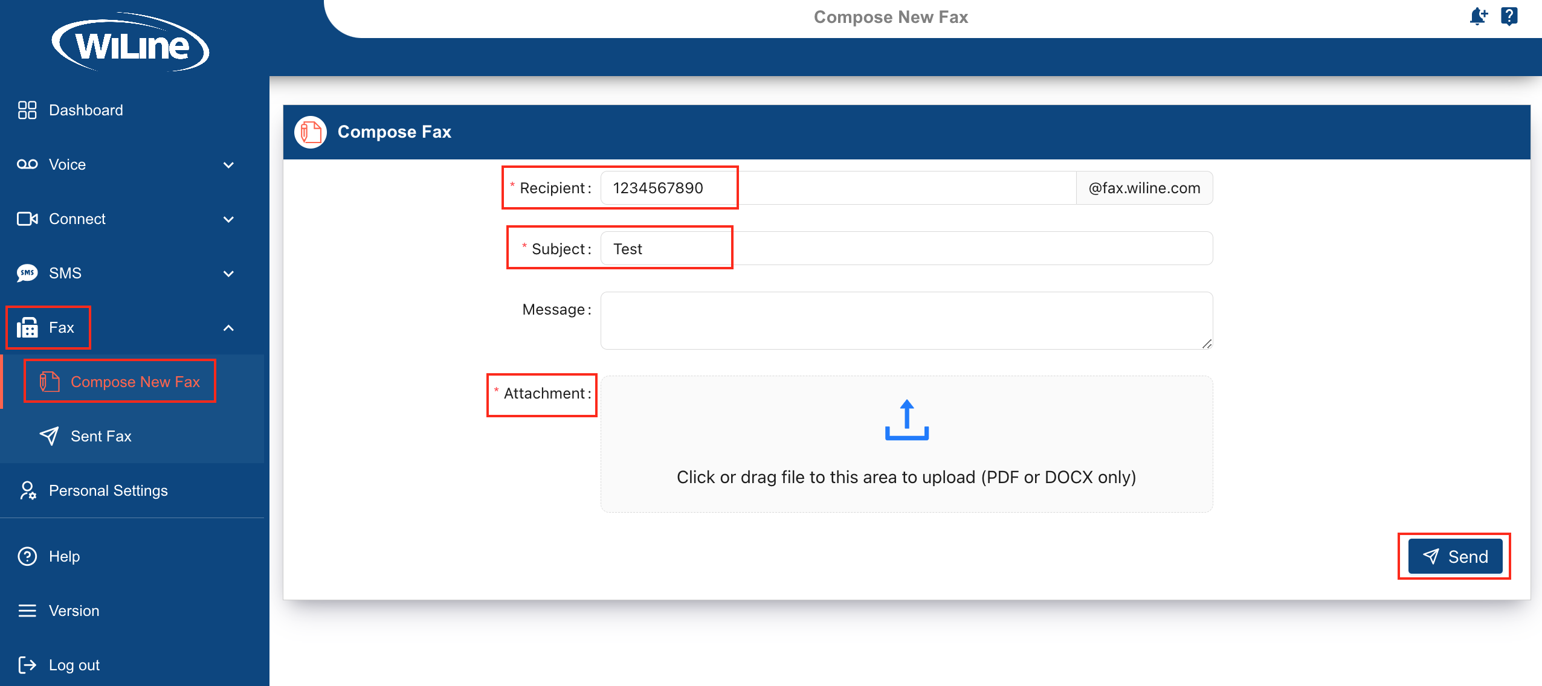This screenshot has height=686, width=1542.
Task: Expand the Voice menu chevron
Action: click(x=228, y=165)
